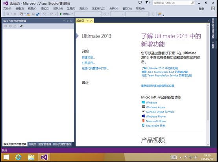This screenshot has height=162, width=218.
Task: Open the 附加 debug target dropdown
Action: coord(72,14)
